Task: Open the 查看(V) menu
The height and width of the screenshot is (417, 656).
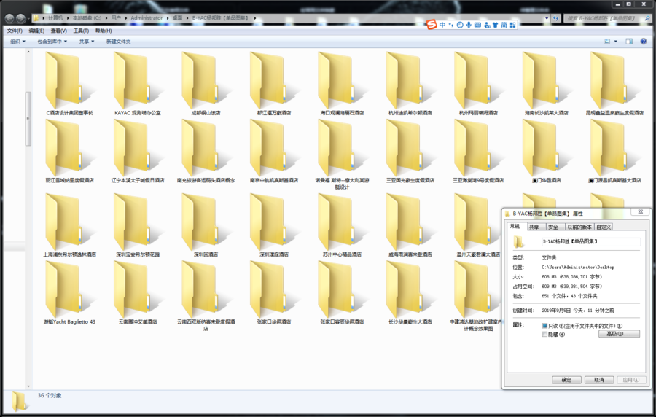Action: (x=58, y=31)
